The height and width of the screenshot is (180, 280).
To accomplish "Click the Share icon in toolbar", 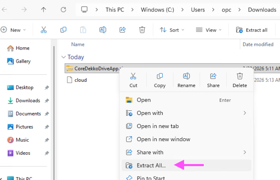I will [123, 30].
